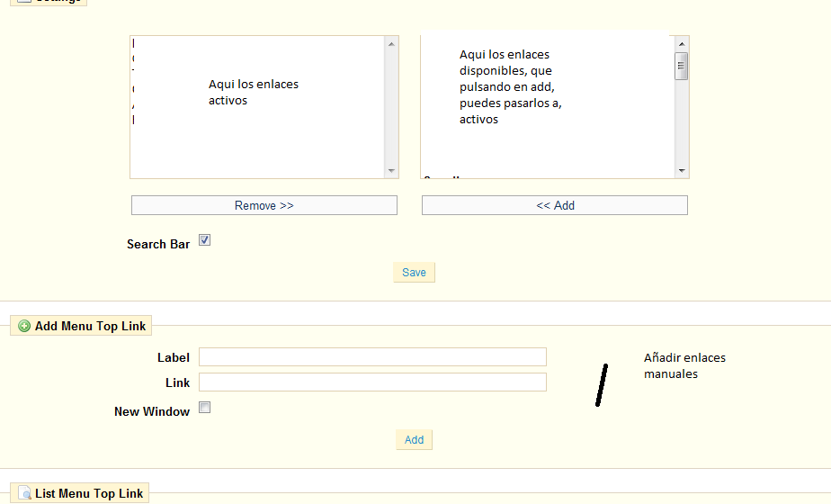Focus the Label text field

pyautogui.click(x=372, y=357)
